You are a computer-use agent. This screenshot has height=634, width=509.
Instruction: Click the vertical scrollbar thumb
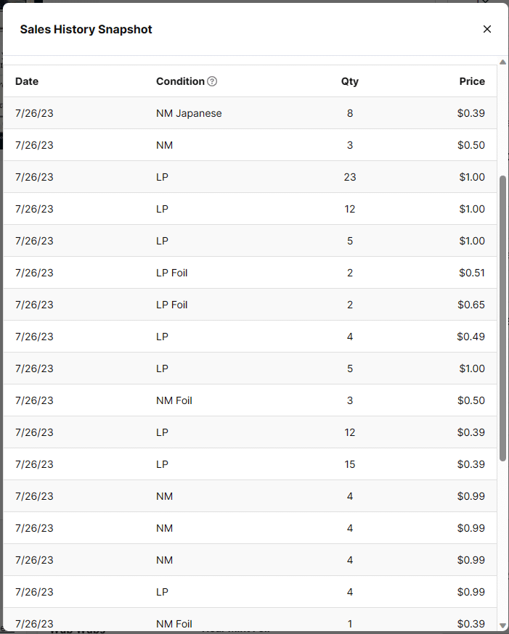(502, 318)
